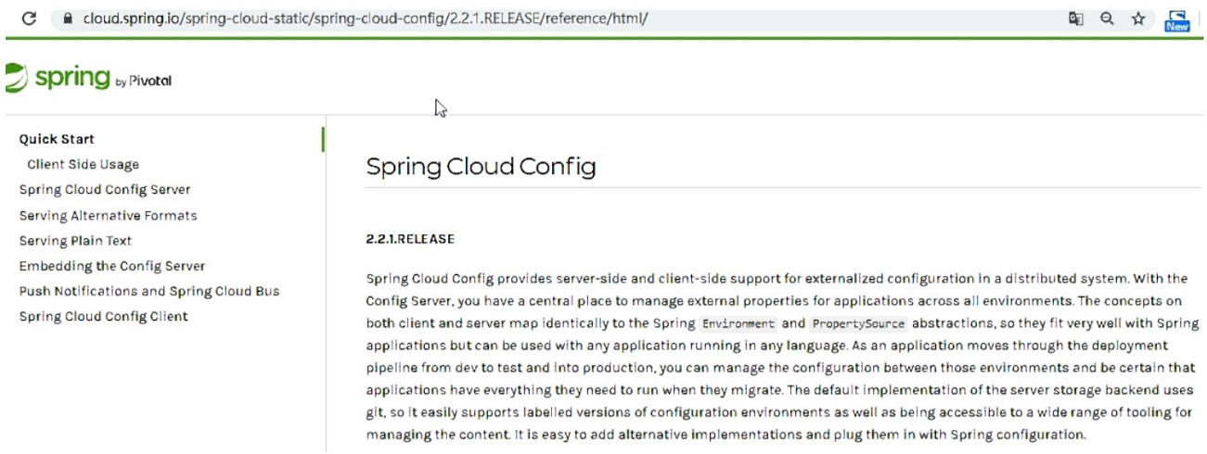The width and height of the screenshot is (1207, 454).
Task: Click the PropertySource inline code term
Action: (857, 324)
